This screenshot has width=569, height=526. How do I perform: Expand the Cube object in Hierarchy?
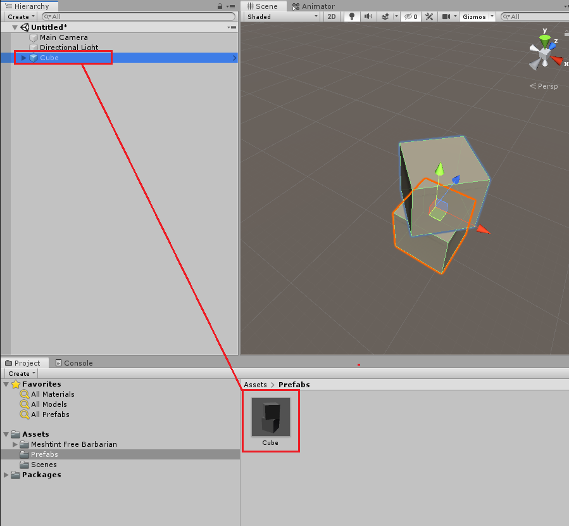coord(23,58)
